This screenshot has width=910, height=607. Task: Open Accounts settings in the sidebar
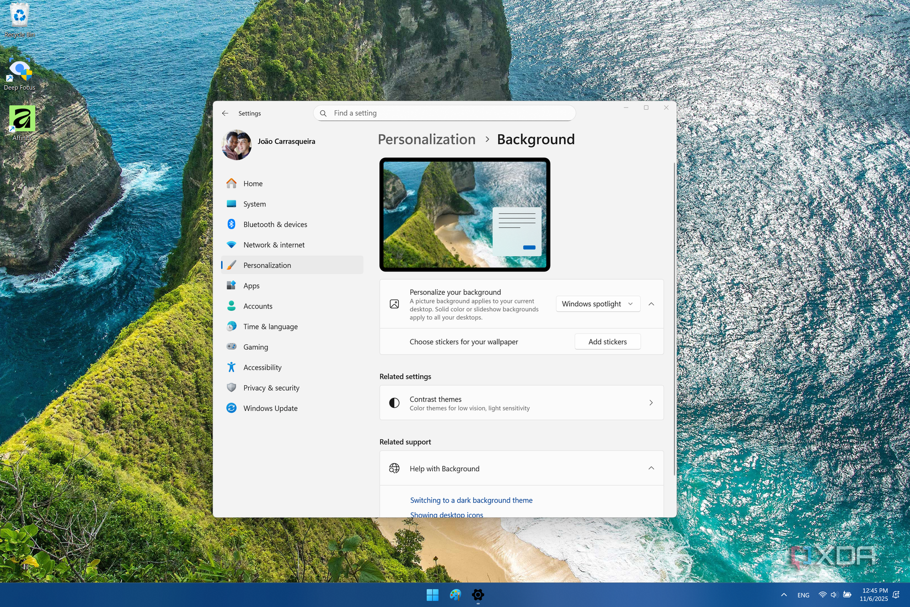292,306
